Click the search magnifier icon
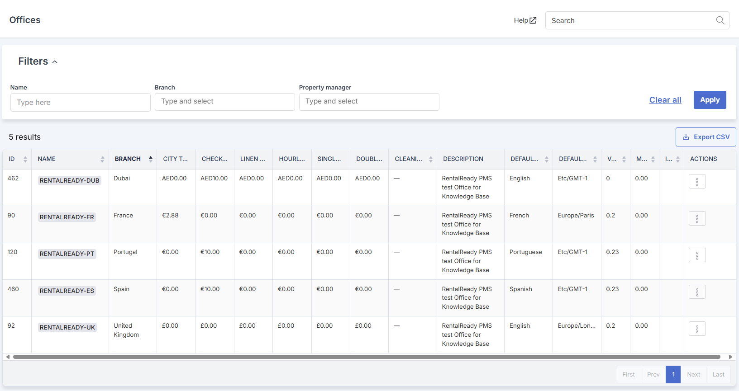The width and height of the screenshot is (739, 391). (720, 20)
